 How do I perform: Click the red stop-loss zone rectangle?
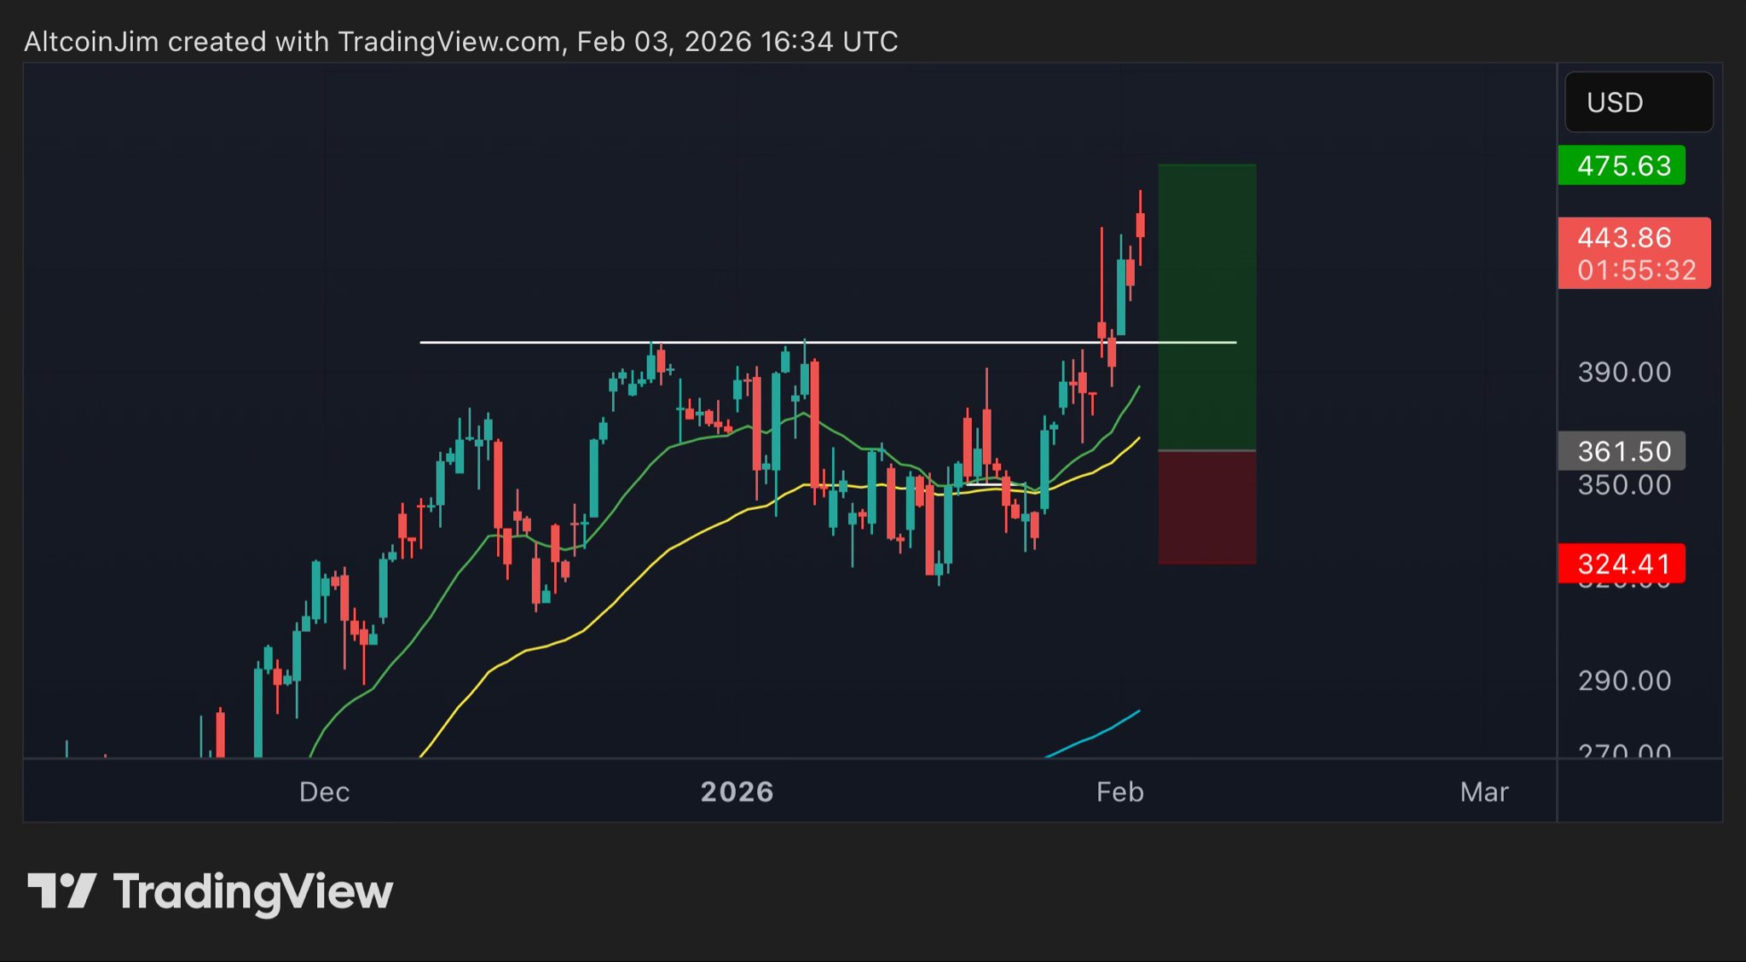[1206, 507]
